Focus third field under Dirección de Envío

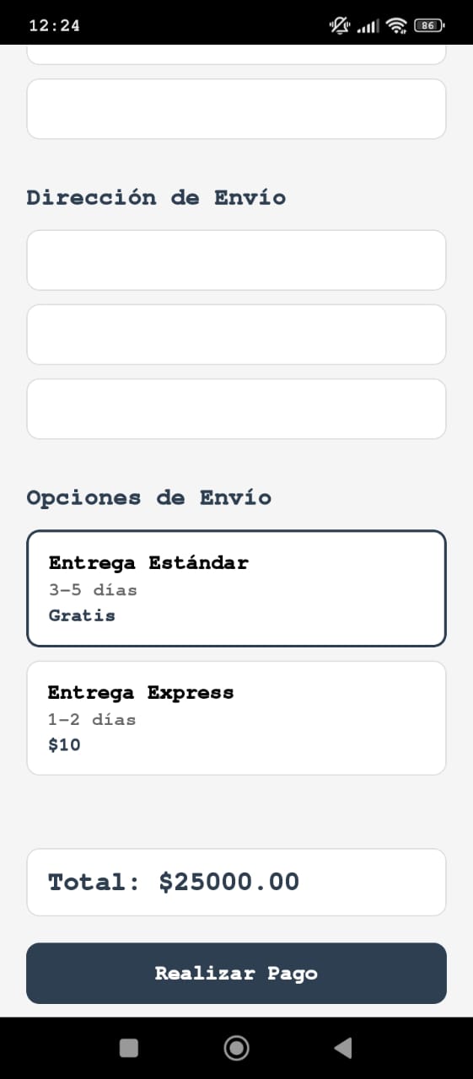click(x=236, y=409)
